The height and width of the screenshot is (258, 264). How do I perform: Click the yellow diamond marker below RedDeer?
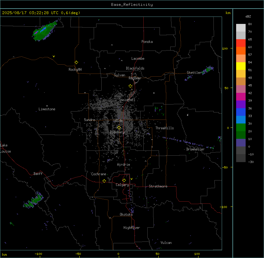[130, 86]
